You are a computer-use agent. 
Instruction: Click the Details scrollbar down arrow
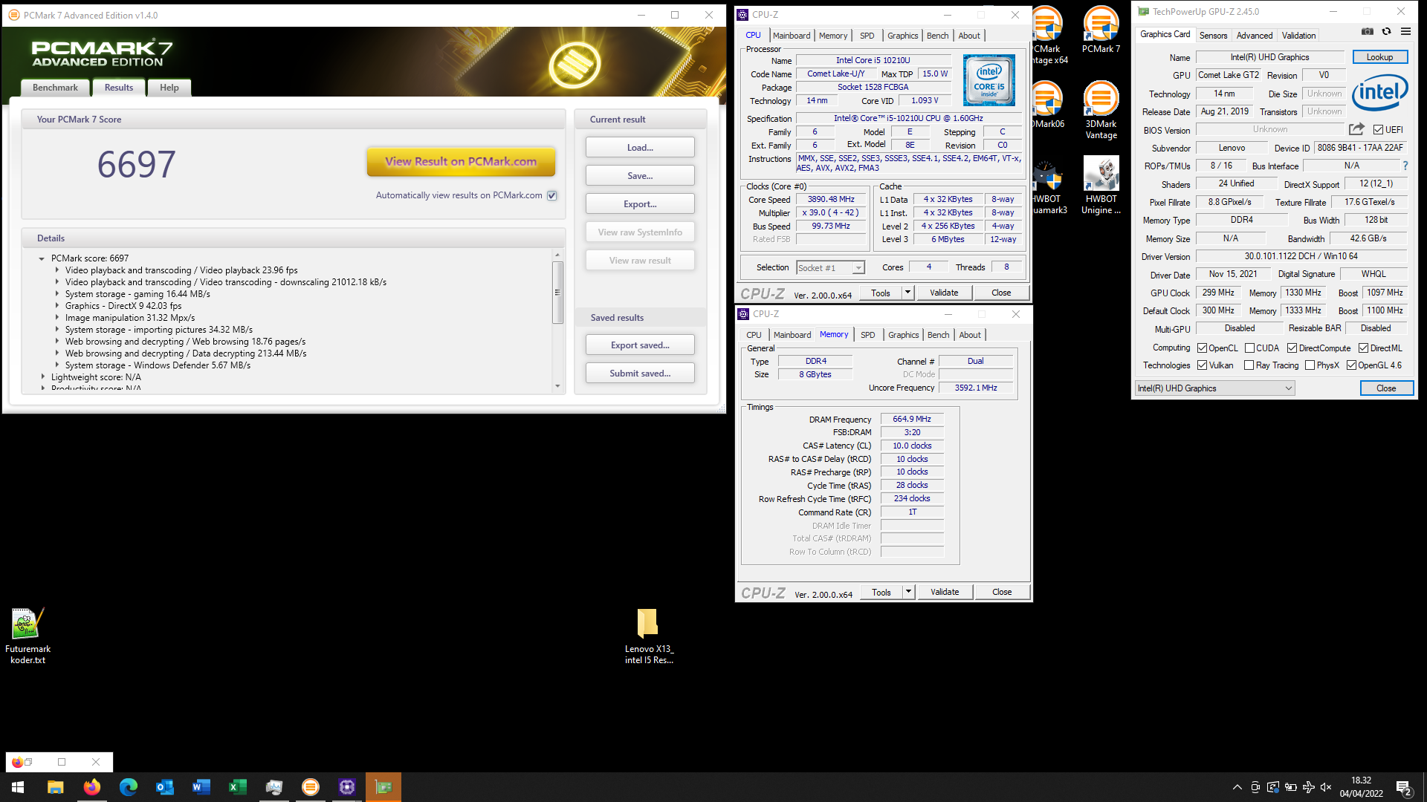[557, 386]
